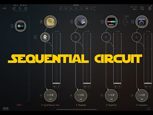The image size is (153, 115).
Task: Mute the iProphet channel
Action: click(85, 87)
